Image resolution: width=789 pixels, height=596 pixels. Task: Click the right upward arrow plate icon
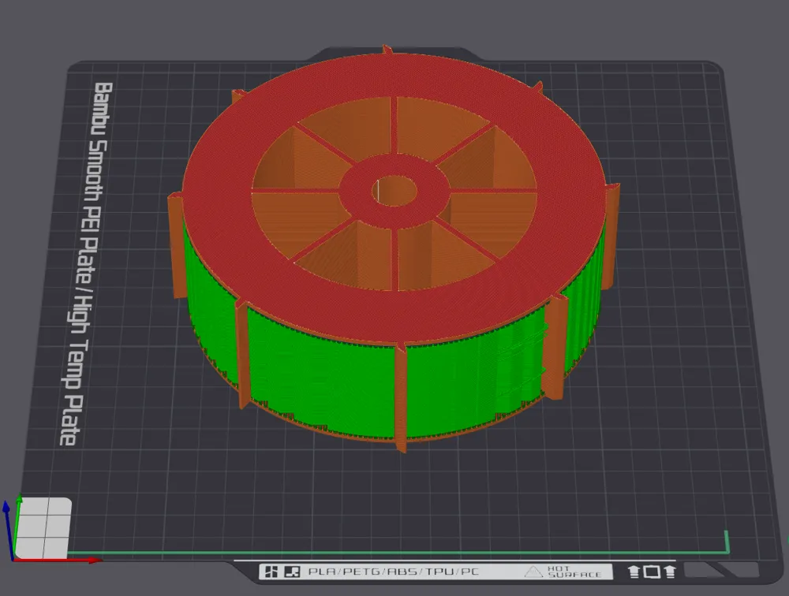coord(670,572)
